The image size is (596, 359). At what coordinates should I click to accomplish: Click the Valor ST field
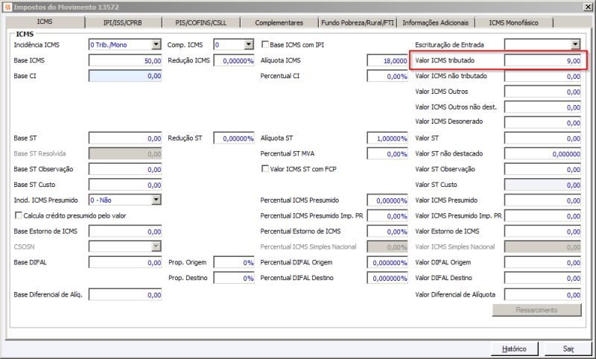tap(543, 139)
